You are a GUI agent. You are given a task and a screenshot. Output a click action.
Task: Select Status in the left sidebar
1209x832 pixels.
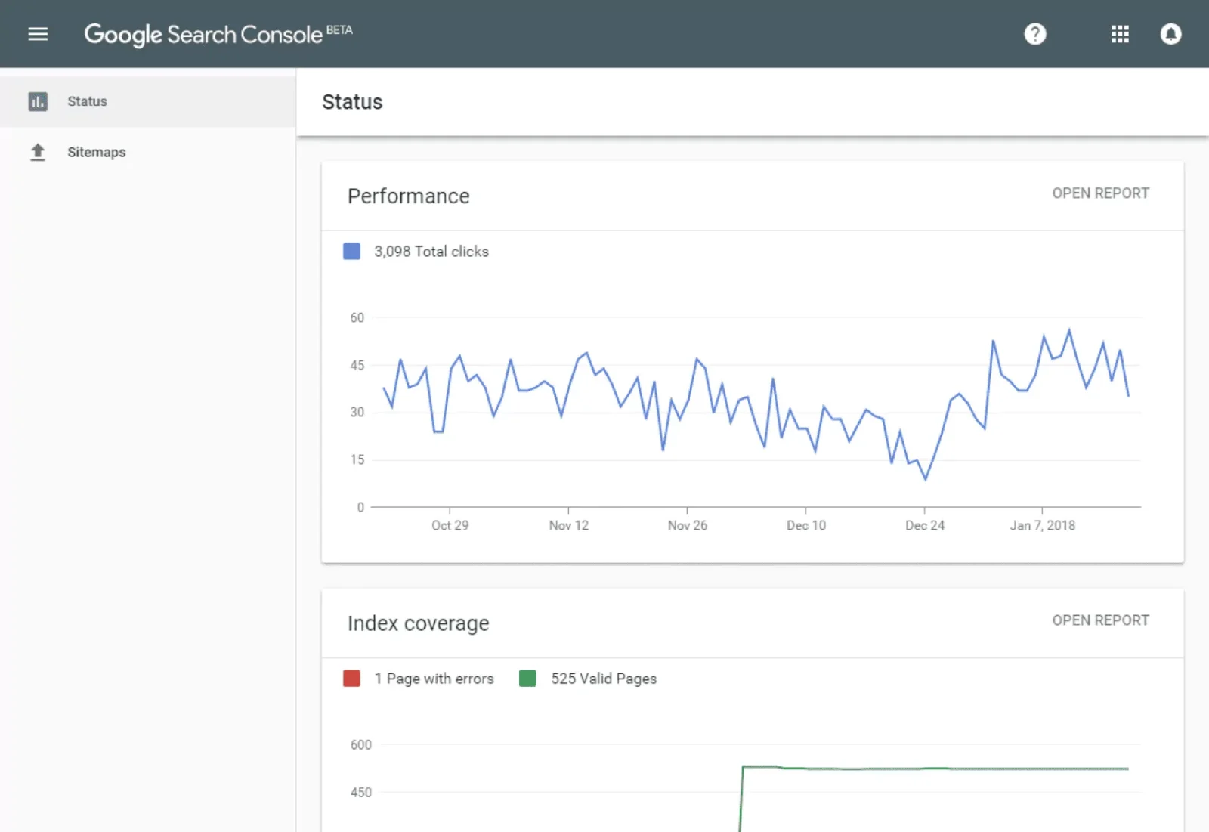click(x=86, y=101)
